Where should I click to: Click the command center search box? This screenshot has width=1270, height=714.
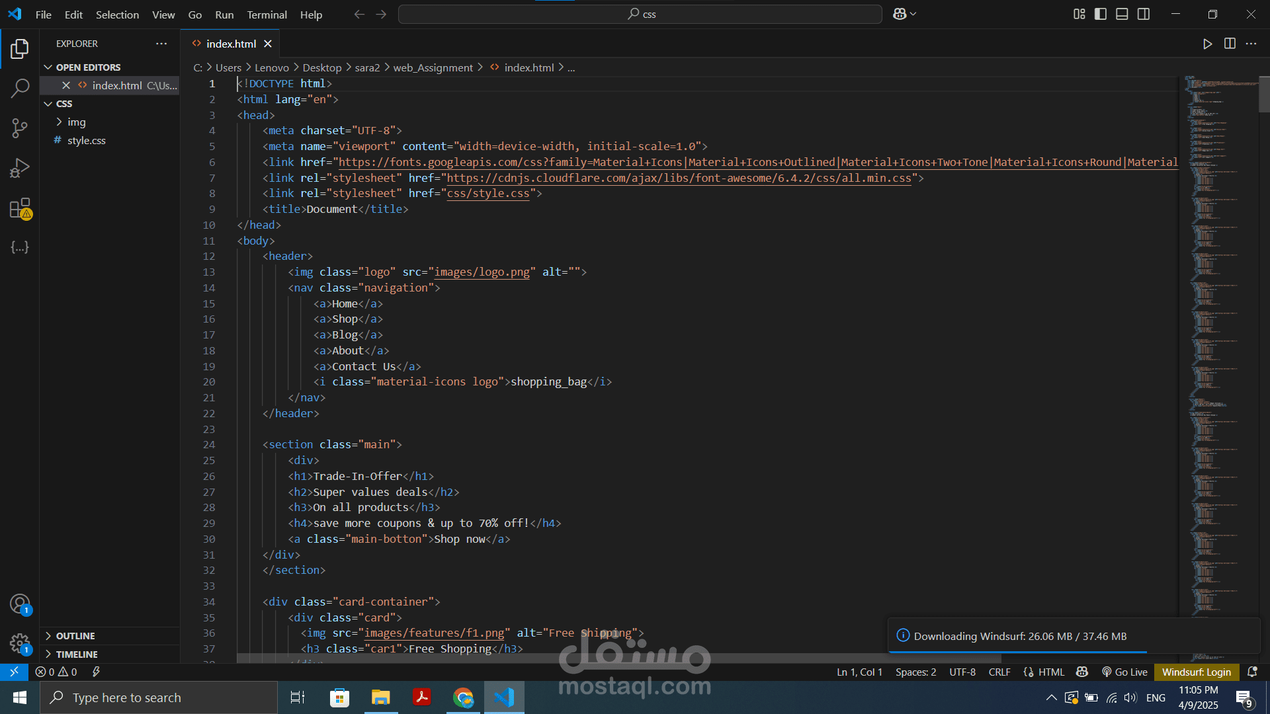coord(640,15)
